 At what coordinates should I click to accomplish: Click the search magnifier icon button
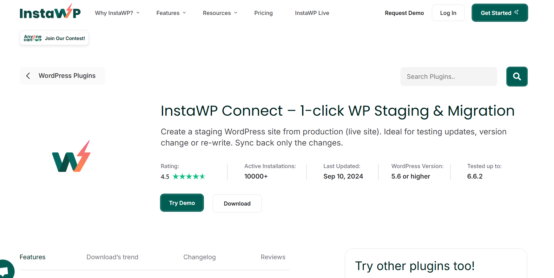[x=517, y=77]
